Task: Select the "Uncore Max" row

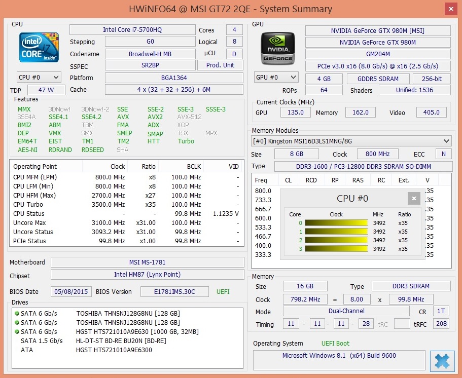Action: [127, 223]
